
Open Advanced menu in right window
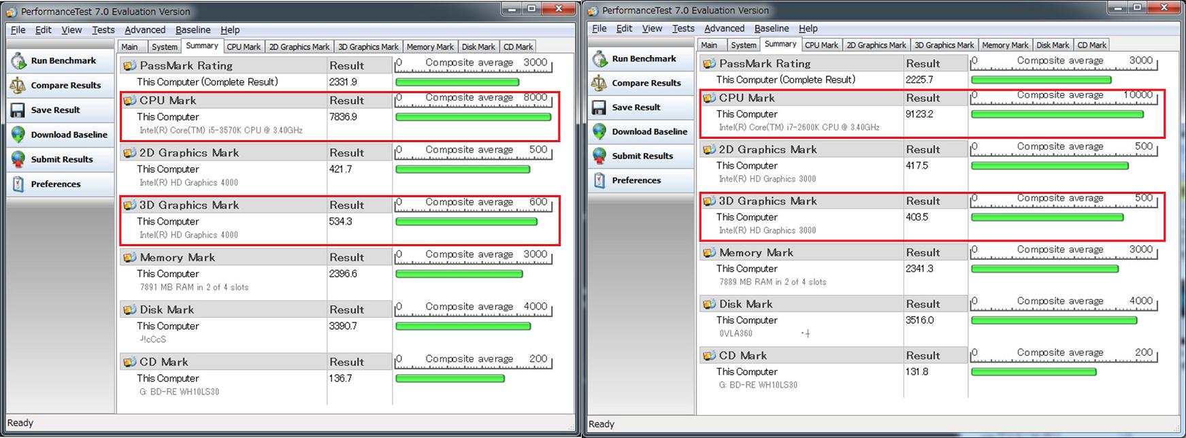click(x=724, y=29)
